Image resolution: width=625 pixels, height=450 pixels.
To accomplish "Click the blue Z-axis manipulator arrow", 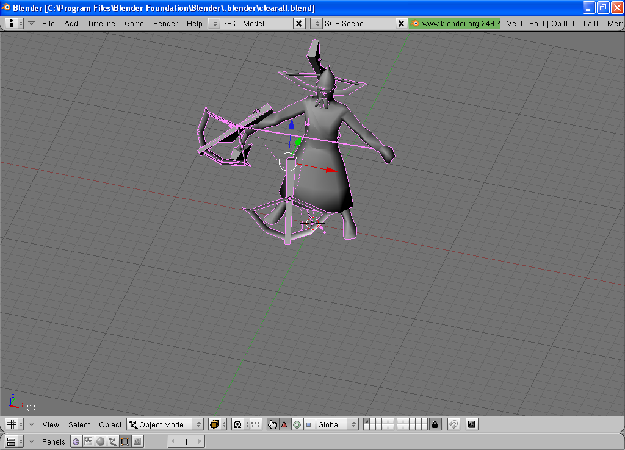I will 291,124.
